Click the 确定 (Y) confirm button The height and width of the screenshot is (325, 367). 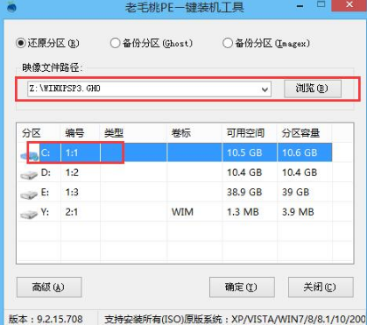tap(242, 287)
